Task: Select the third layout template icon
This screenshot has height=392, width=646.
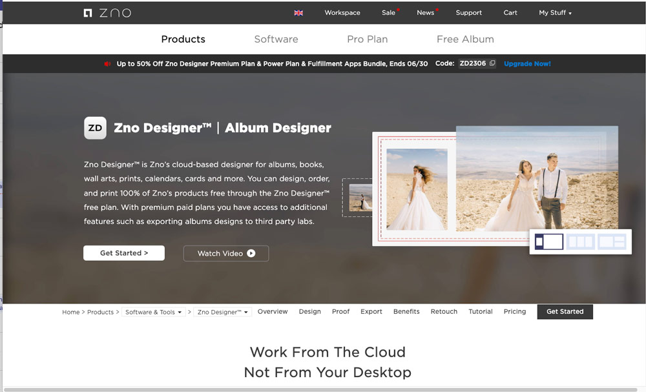Action: coord(612,242)
